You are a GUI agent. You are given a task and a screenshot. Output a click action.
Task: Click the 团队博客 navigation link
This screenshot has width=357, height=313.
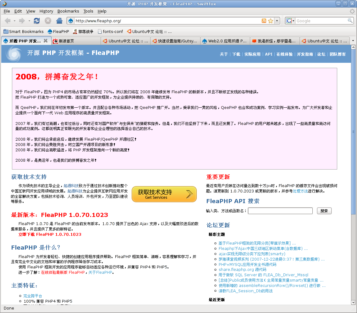pos(338,54)
